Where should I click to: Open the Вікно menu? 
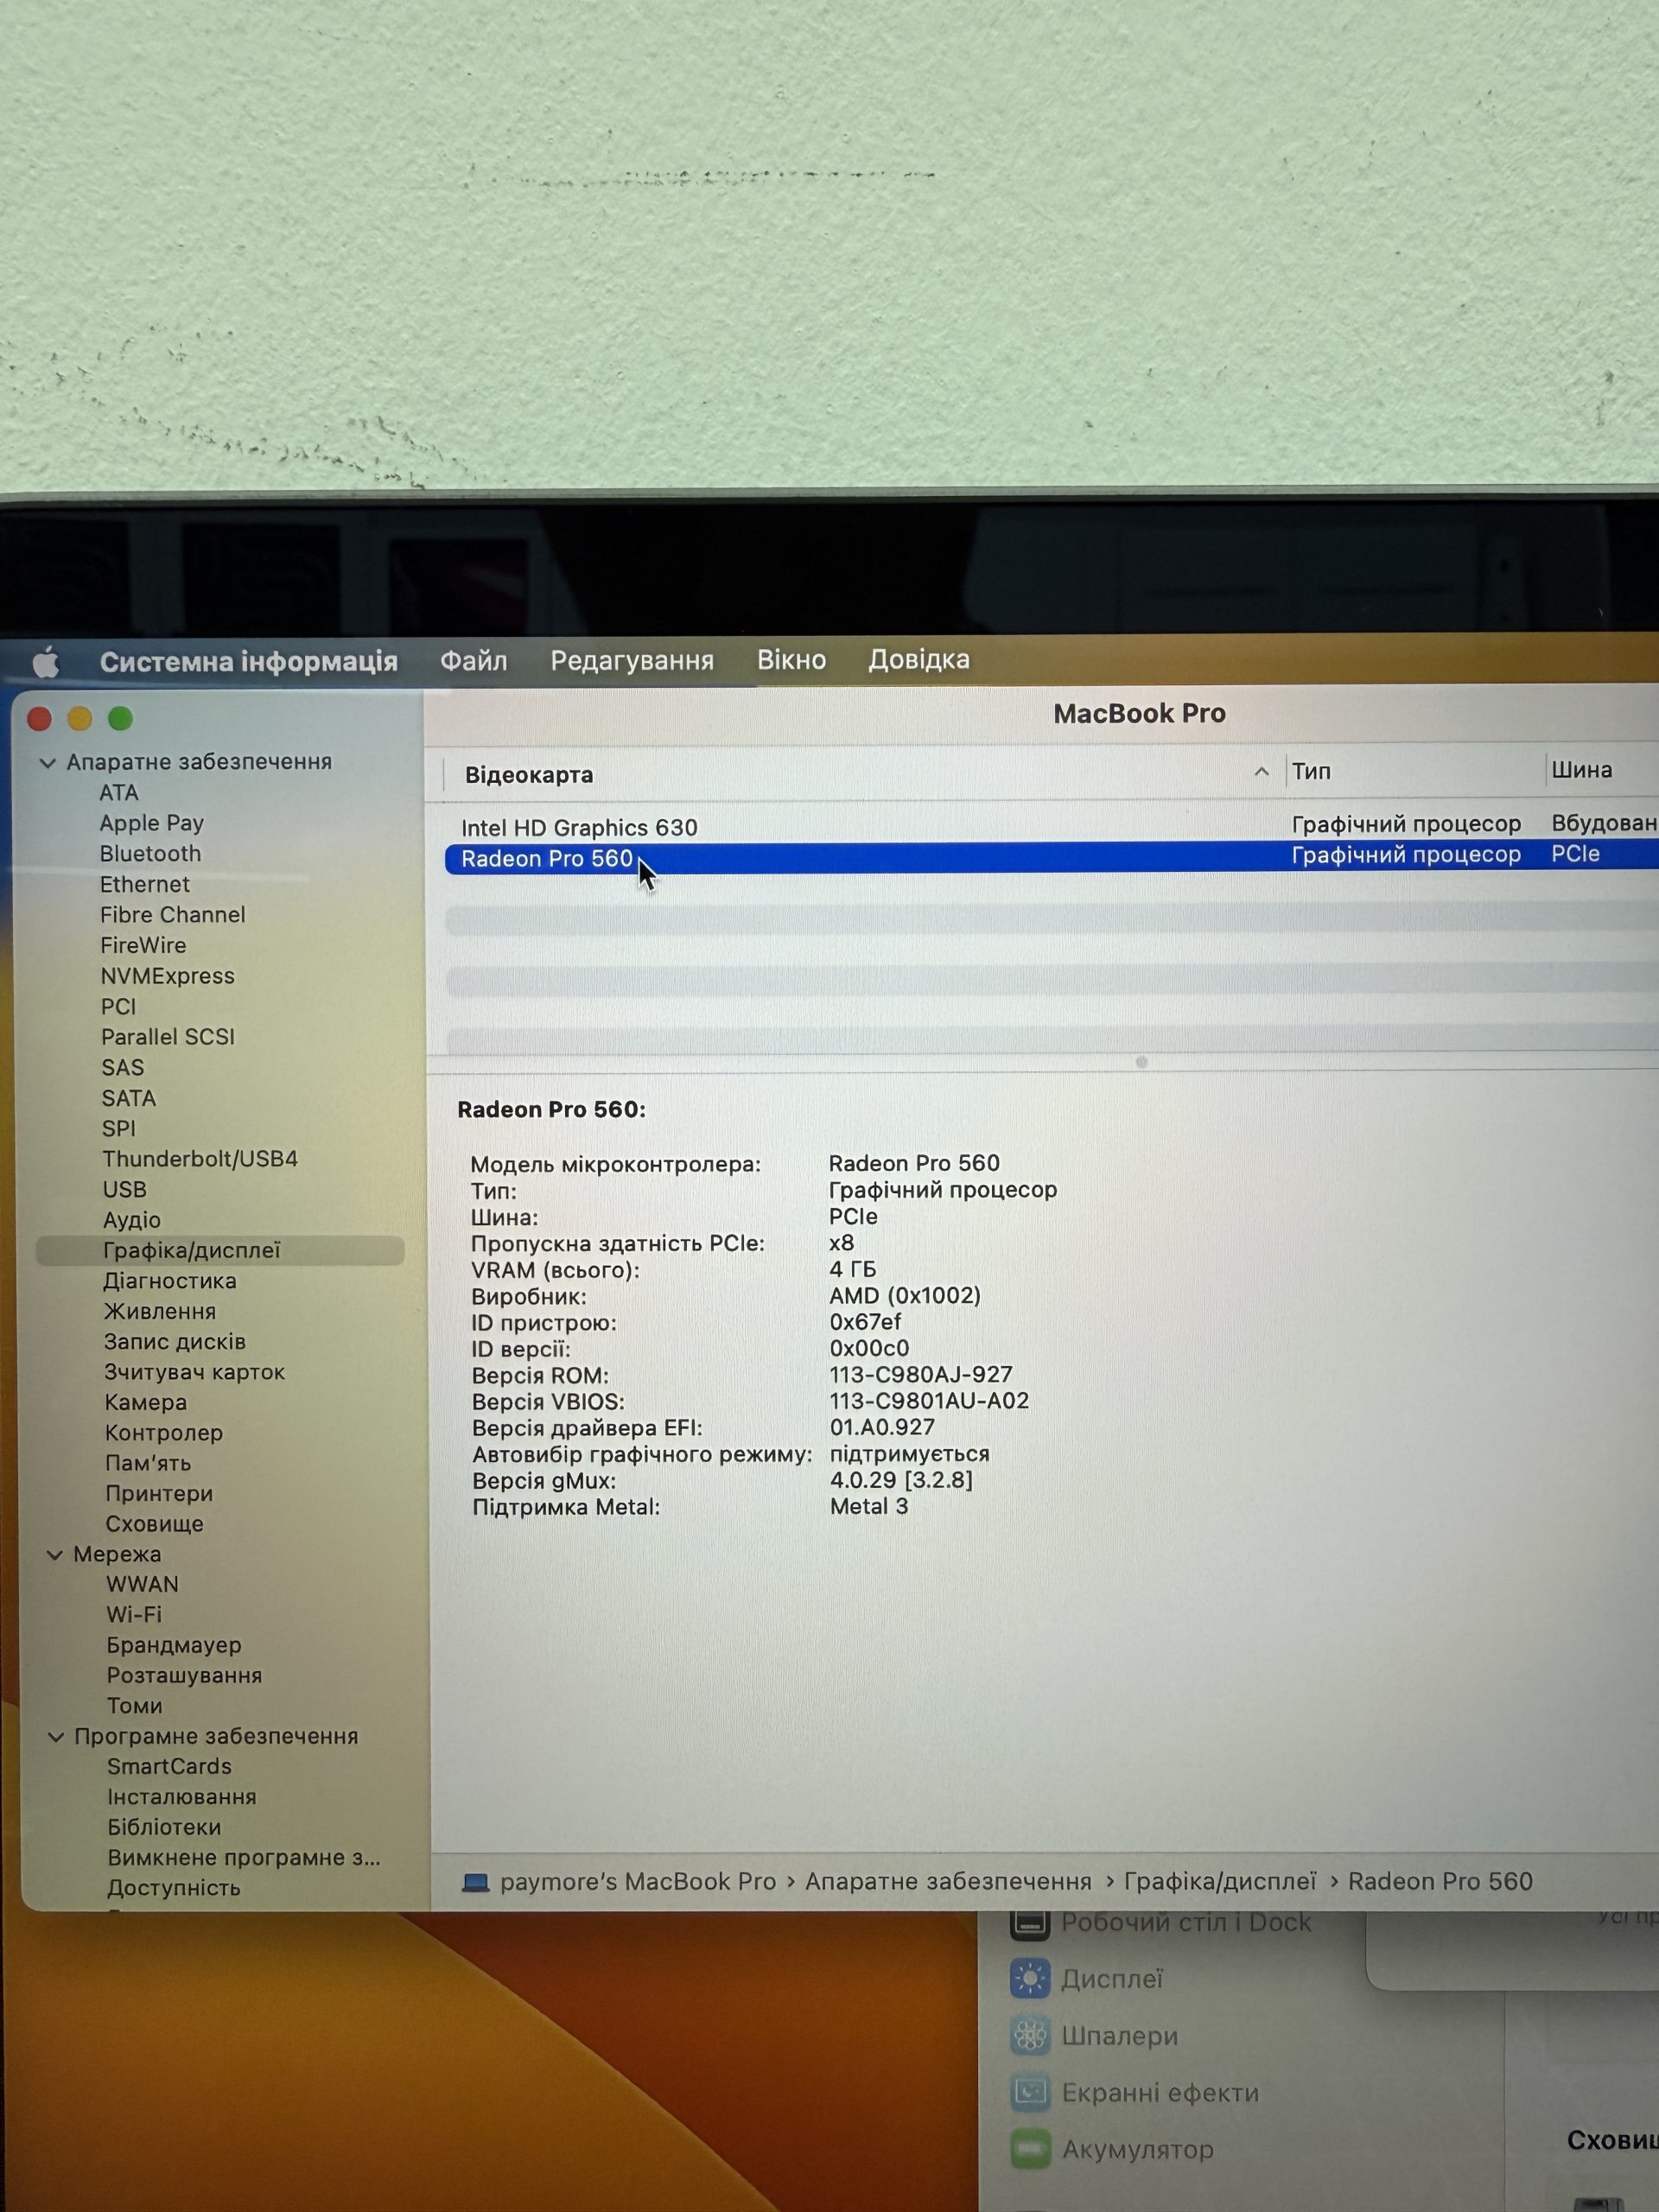(x=791, y=660)
